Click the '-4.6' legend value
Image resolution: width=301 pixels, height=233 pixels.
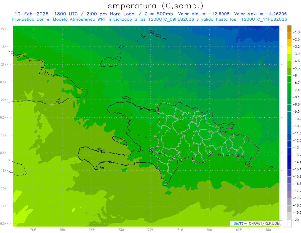point(296,61)
